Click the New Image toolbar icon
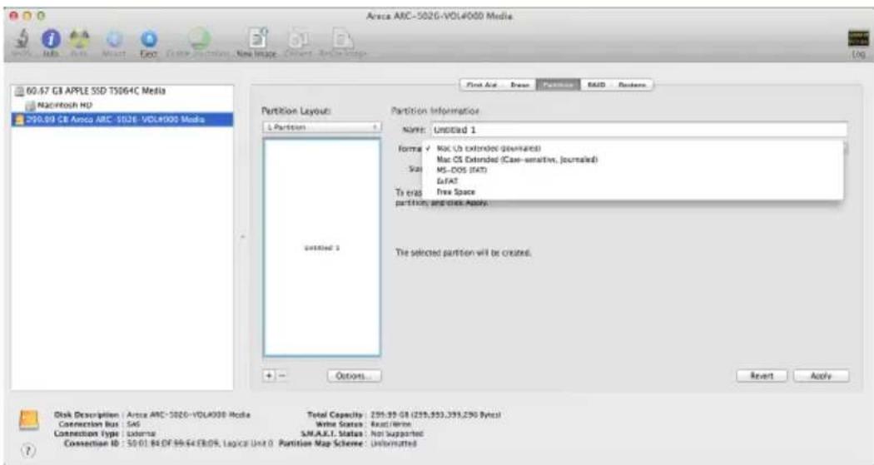The height and width of the screenshot is (465, 874). (x=257, y=39)
